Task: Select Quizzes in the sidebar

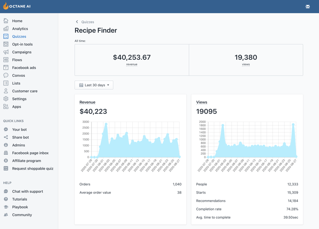Action: (19, 36)
